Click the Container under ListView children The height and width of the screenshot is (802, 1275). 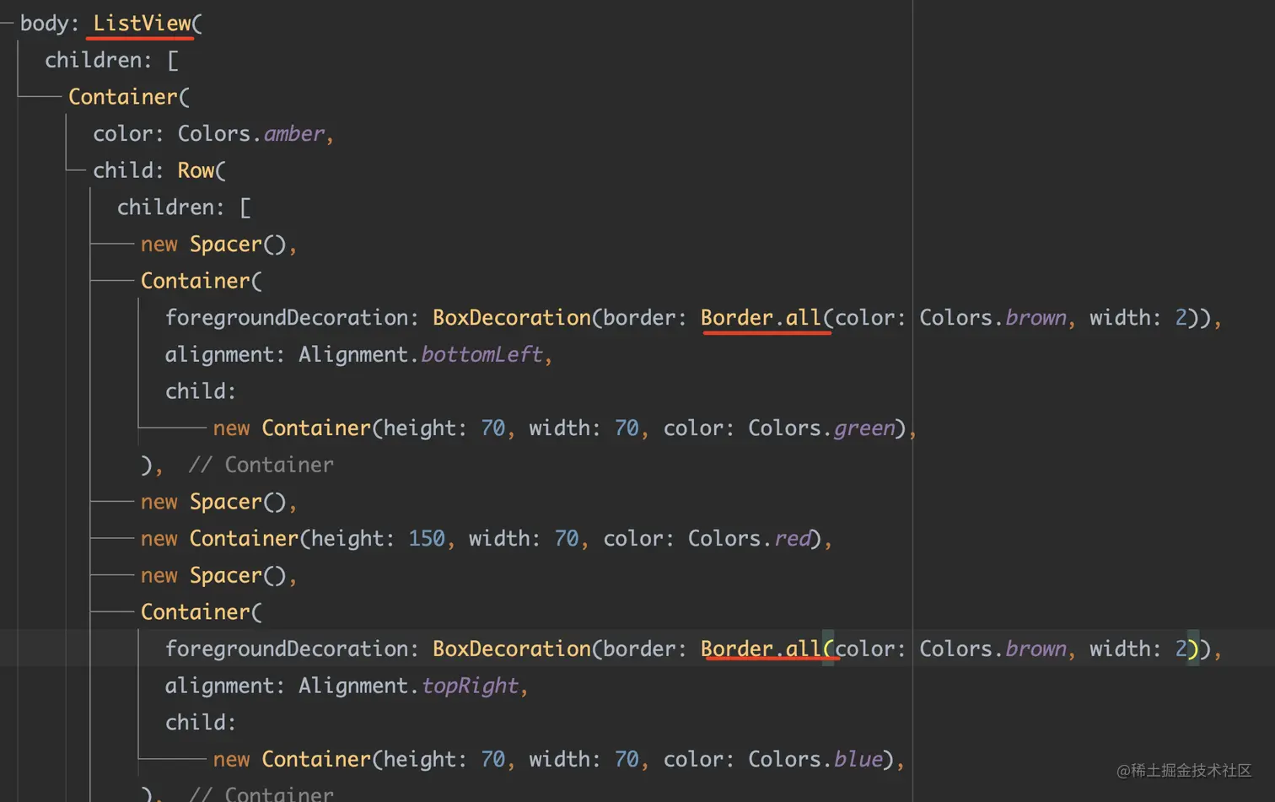(122, 97)
